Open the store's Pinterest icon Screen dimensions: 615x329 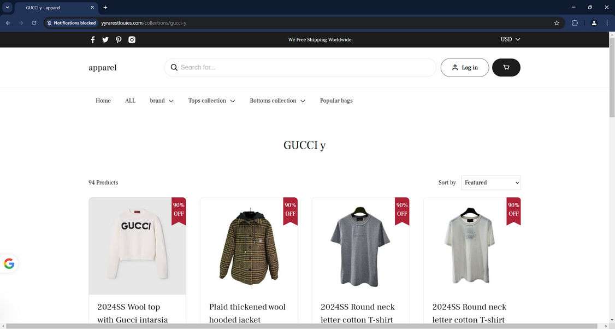coord(119,40)
